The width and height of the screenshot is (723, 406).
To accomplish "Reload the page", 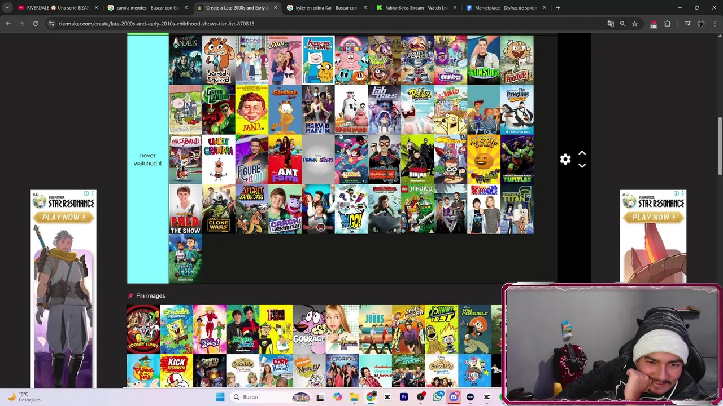I will click(35, 24).
